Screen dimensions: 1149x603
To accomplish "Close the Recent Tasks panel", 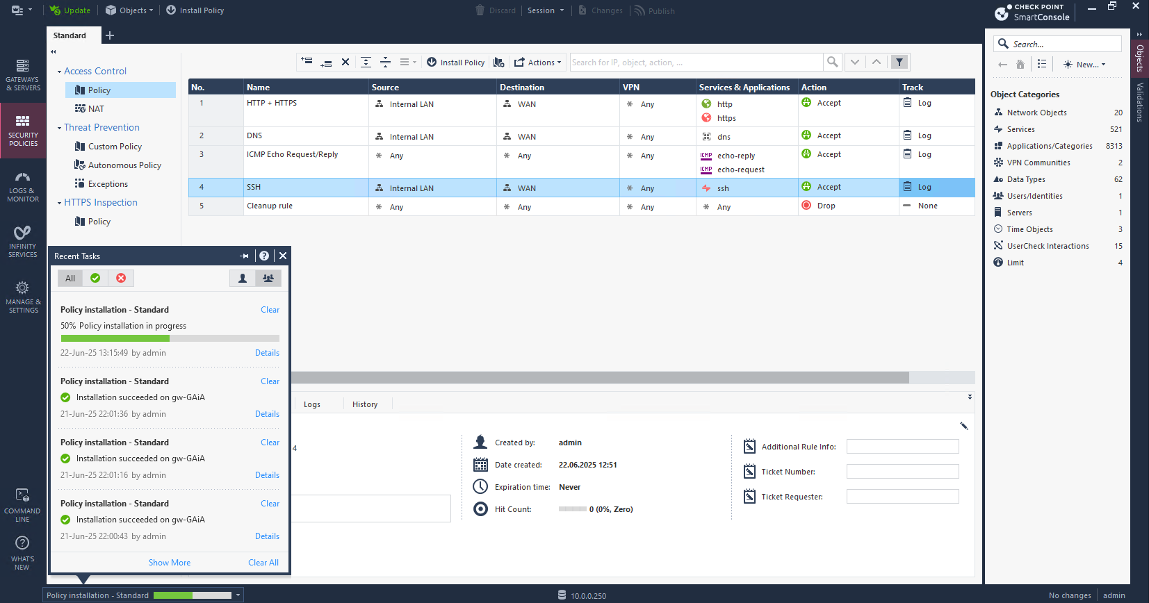I will pos(283,256).
